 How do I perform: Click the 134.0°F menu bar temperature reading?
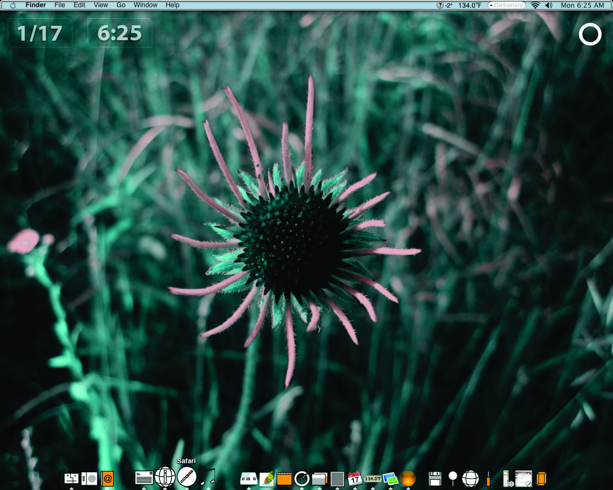pos(470,5)
